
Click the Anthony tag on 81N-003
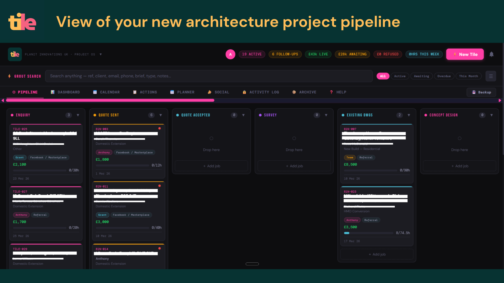104,153
